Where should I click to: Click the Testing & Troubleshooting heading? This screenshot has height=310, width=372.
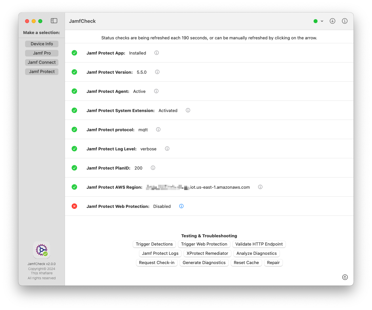[x=209, y=236]
